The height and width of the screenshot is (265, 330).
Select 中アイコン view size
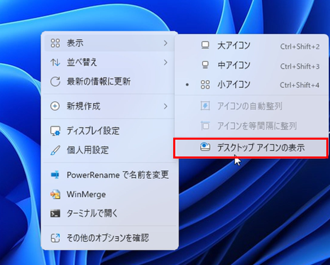pos(252,65)
